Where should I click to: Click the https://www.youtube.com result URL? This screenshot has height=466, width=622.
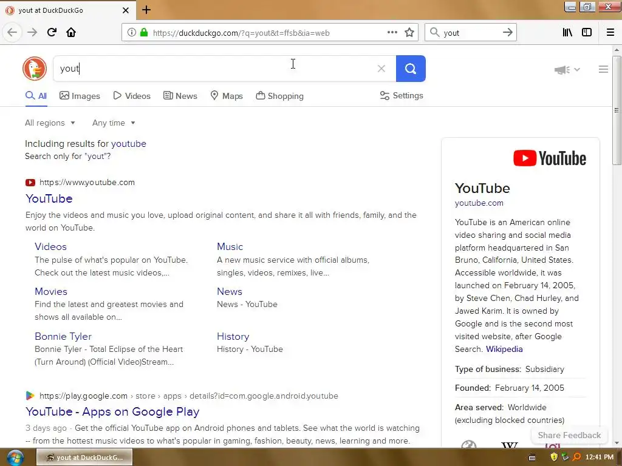[x=87, y=182]
